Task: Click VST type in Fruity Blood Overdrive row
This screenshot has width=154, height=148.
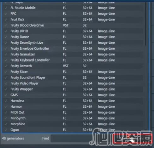Action: coord(66,25)
